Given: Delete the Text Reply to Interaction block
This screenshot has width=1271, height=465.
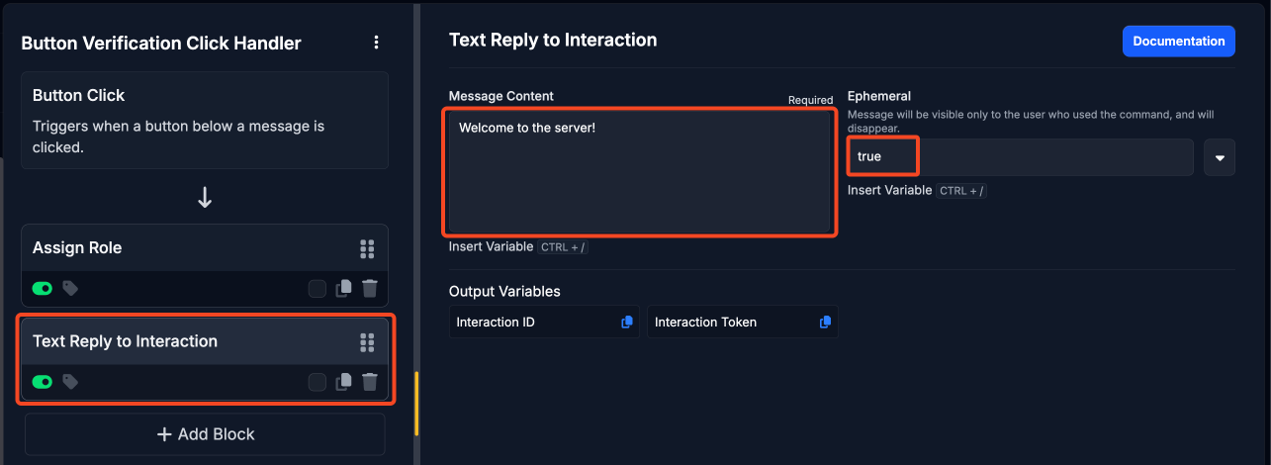Looking at the screenshot, I should 369,382.
